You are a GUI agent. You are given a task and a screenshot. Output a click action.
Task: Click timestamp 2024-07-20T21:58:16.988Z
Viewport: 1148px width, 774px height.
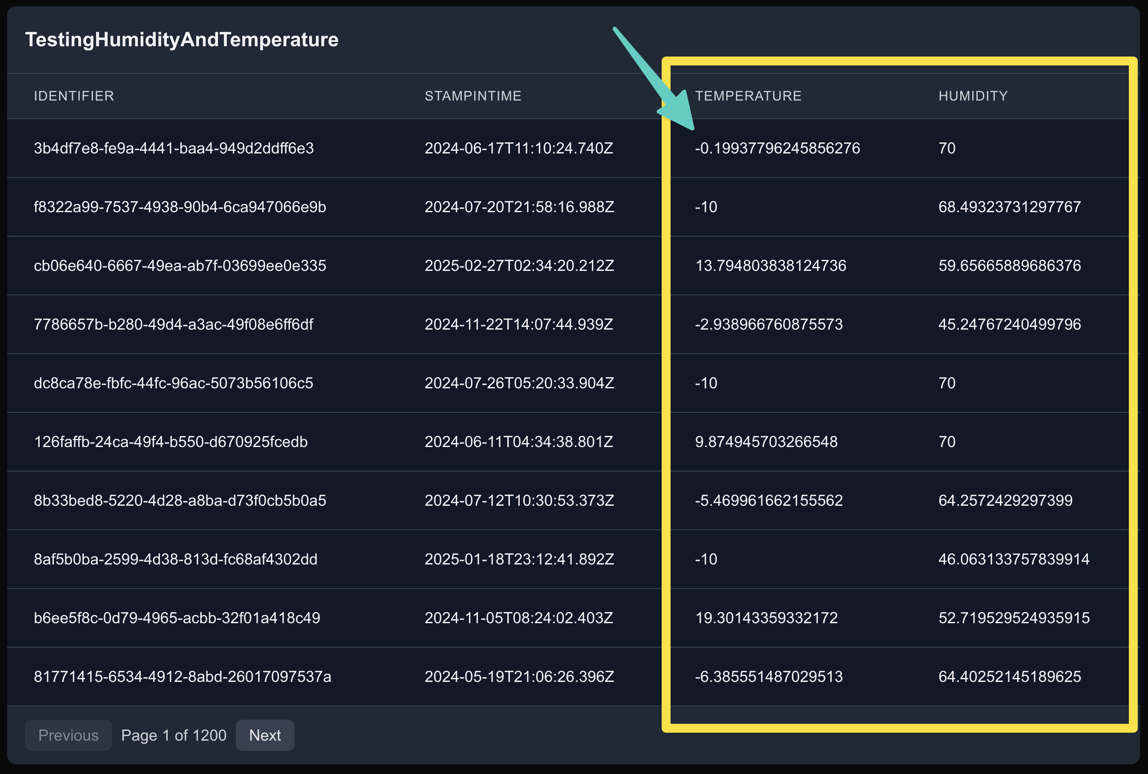[519, 207]
